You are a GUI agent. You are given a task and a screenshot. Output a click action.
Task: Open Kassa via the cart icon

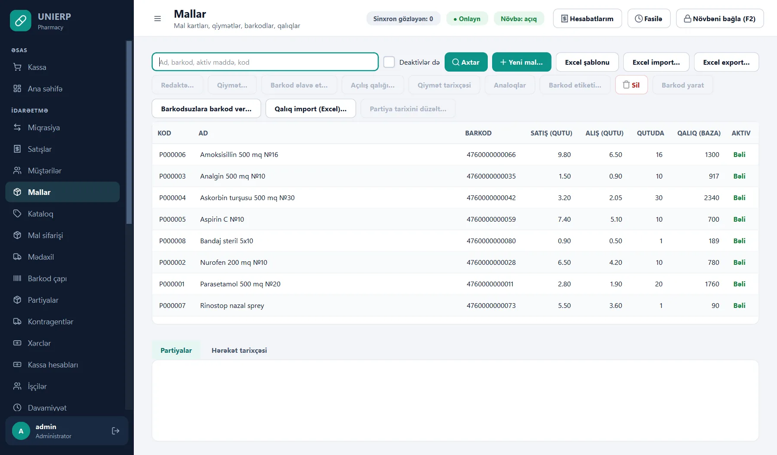(x=17, y=67)
